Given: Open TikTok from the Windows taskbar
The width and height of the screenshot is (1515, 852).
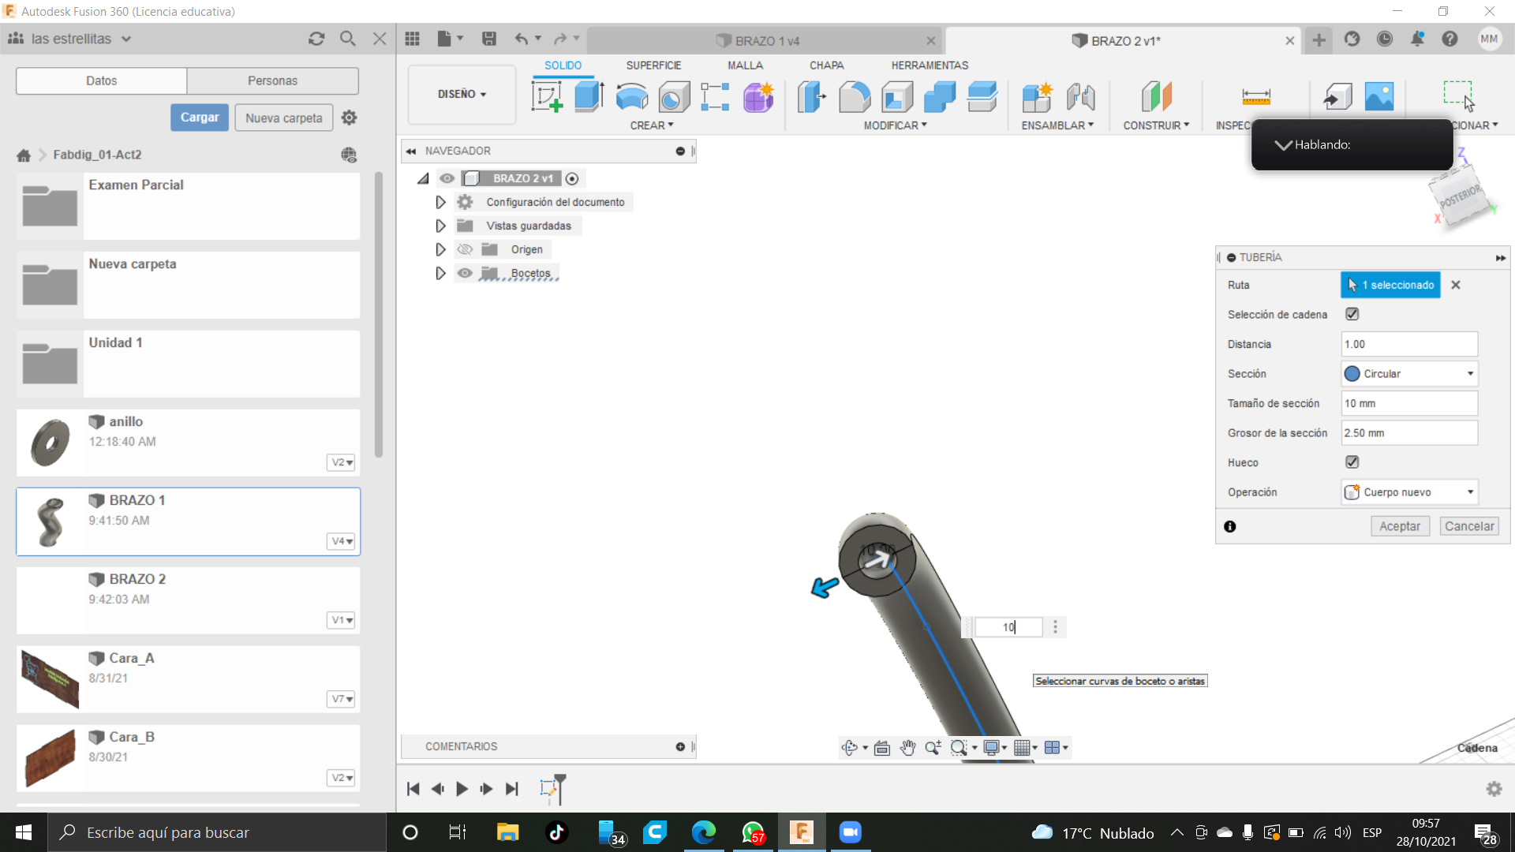Looking at the screenshot, I should click(557, 832).
